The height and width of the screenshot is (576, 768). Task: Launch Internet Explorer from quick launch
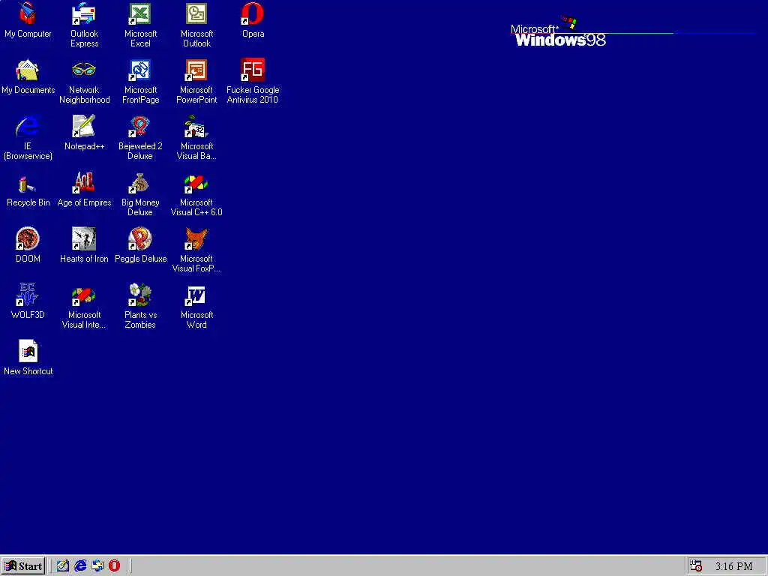(x=80, y=565)
